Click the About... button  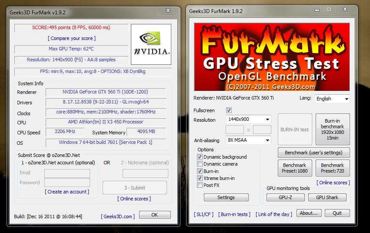(x=309, y=213)
